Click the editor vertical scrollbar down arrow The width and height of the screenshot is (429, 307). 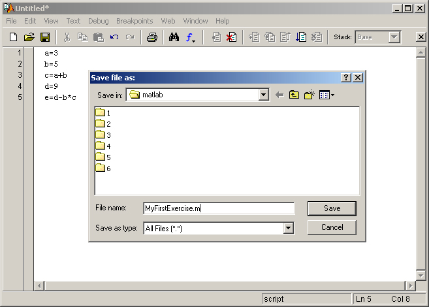pos(421,275)
